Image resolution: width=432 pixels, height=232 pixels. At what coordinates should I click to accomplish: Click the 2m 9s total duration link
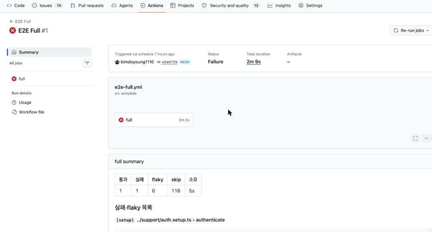click(x=254, y=62)
